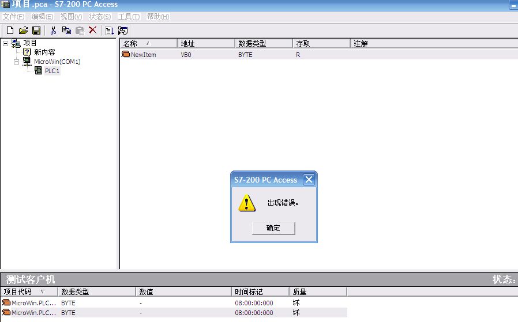Click the 新内容 question mark icon
The width and height of the screenshot is (518, 322).
click(27, 52)
